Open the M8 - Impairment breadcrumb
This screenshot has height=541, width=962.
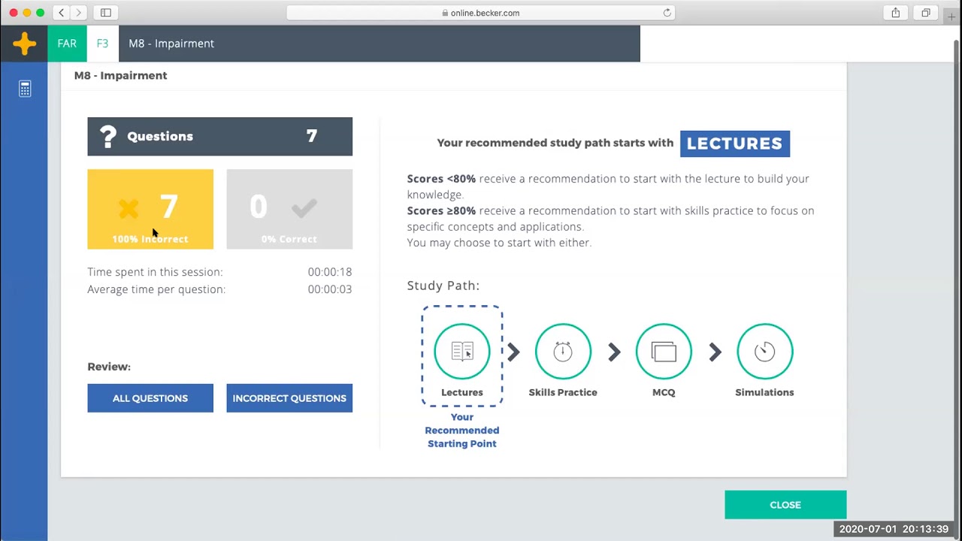pyautogui.click(x=171, y=44)
